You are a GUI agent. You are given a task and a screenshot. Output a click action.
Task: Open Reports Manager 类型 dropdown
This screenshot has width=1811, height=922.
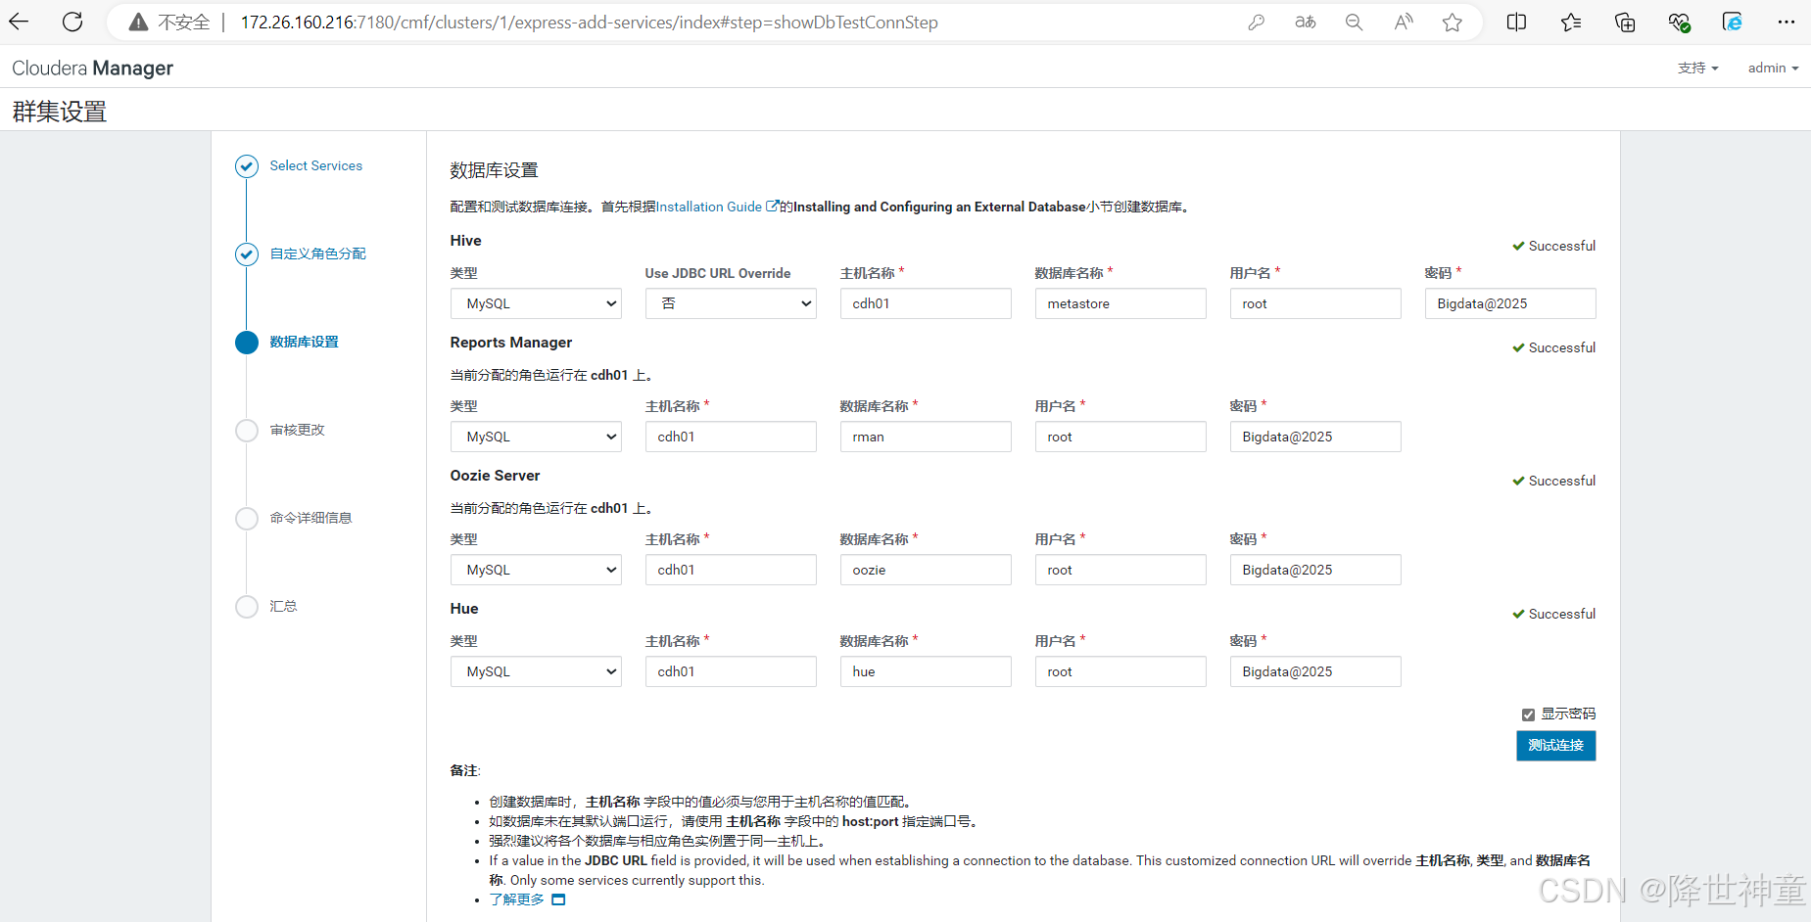[536, 437]
